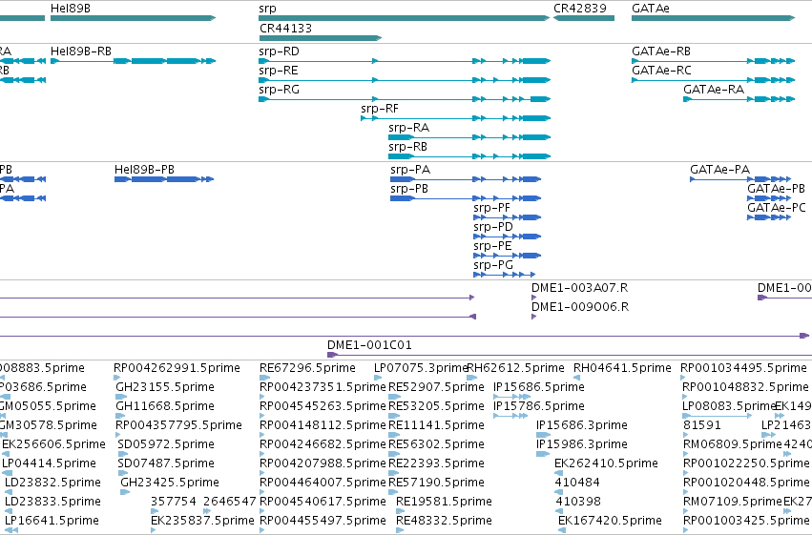Image resolution: width=812 pixels, height=535 pixels.
Task: Select the srp gene span
Action: (x=404, y=18)
